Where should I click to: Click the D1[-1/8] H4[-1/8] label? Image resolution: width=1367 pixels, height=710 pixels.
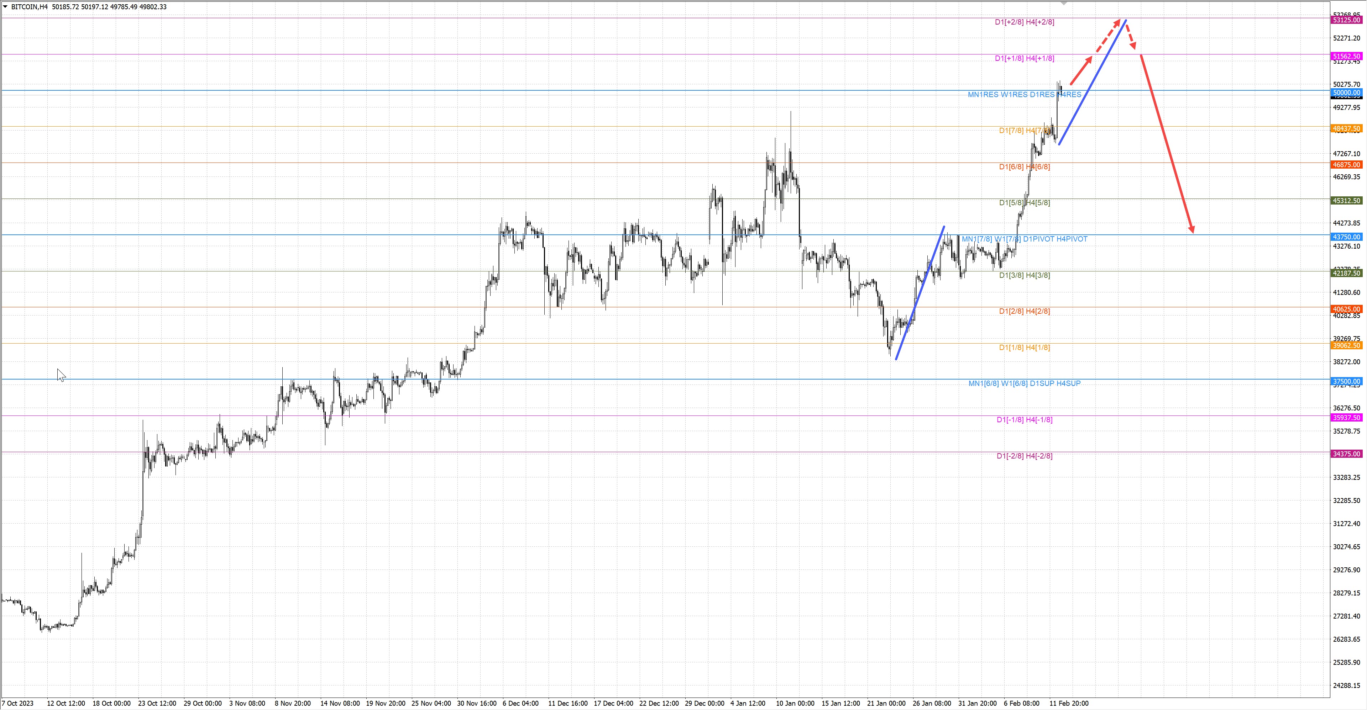(1024, 420)
